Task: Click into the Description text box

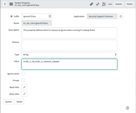Action: click(x=69, y=33)
